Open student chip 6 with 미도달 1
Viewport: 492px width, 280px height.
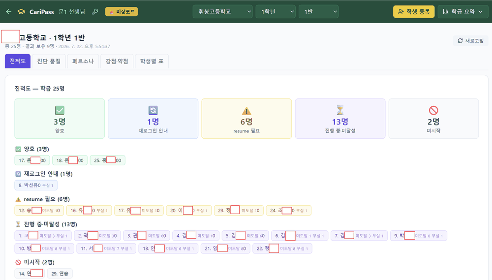(300, 236)
